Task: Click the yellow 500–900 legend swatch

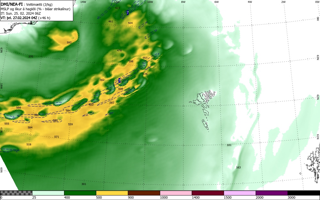Action: [112, 193]
